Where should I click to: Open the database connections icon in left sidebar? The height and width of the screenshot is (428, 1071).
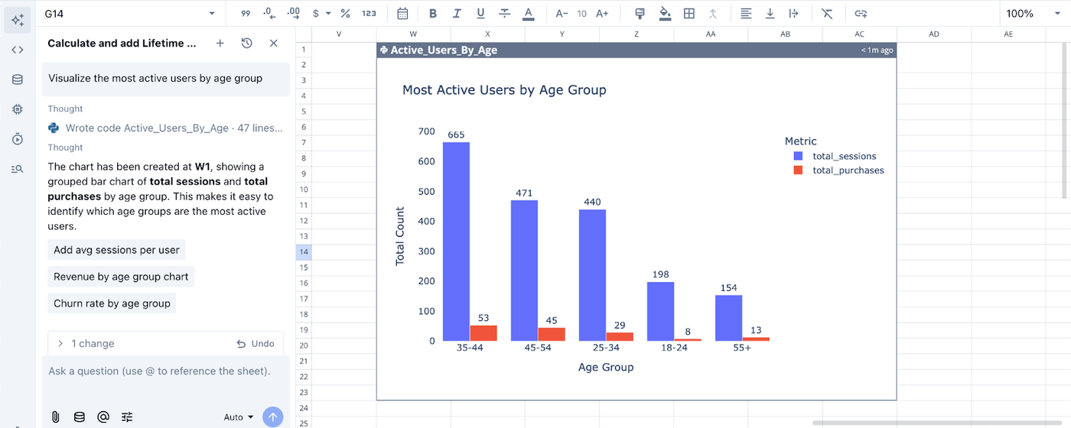[18, 79]
